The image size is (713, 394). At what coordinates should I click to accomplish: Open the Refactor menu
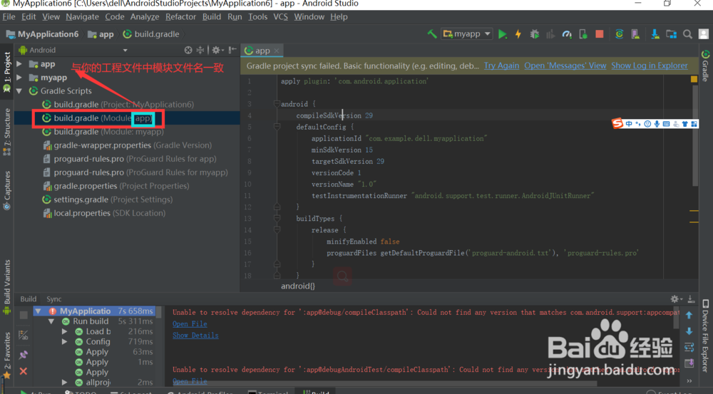[180, 17]
